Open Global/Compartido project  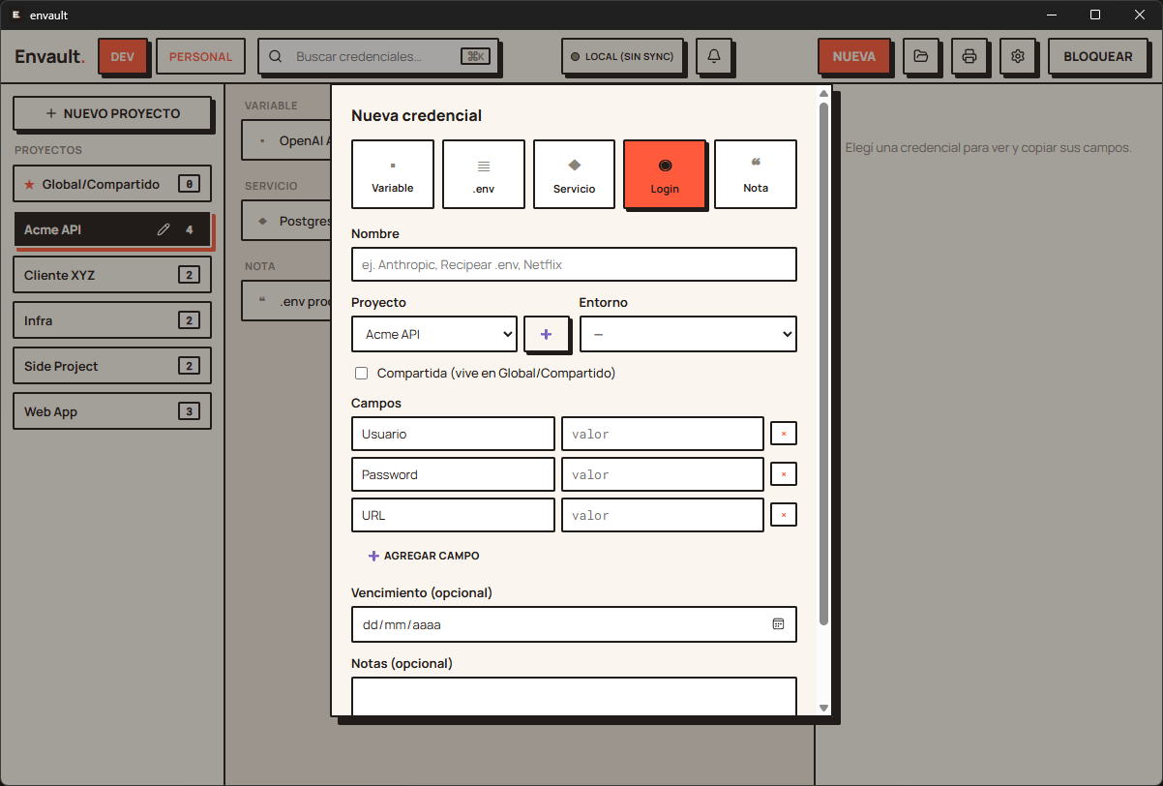click(112, 184)
